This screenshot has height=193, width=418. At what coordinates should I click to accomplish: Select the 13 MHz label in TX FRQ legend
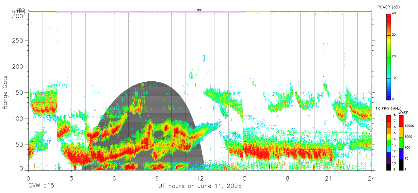(394, 145)
